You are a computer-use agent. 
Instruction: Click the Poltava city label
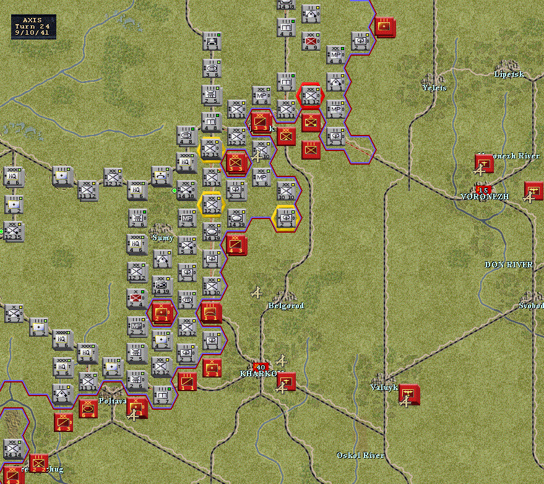[x=113, y=401]
